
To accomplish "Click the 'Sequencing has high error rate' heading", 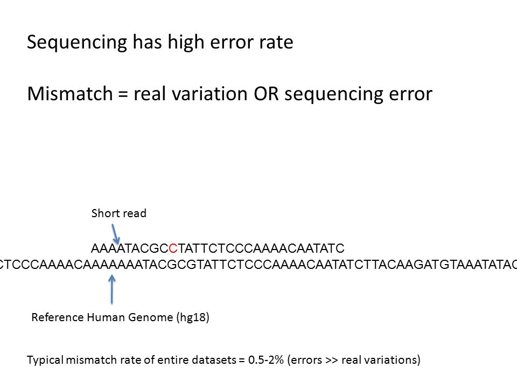I will click(x=160, y=42).
